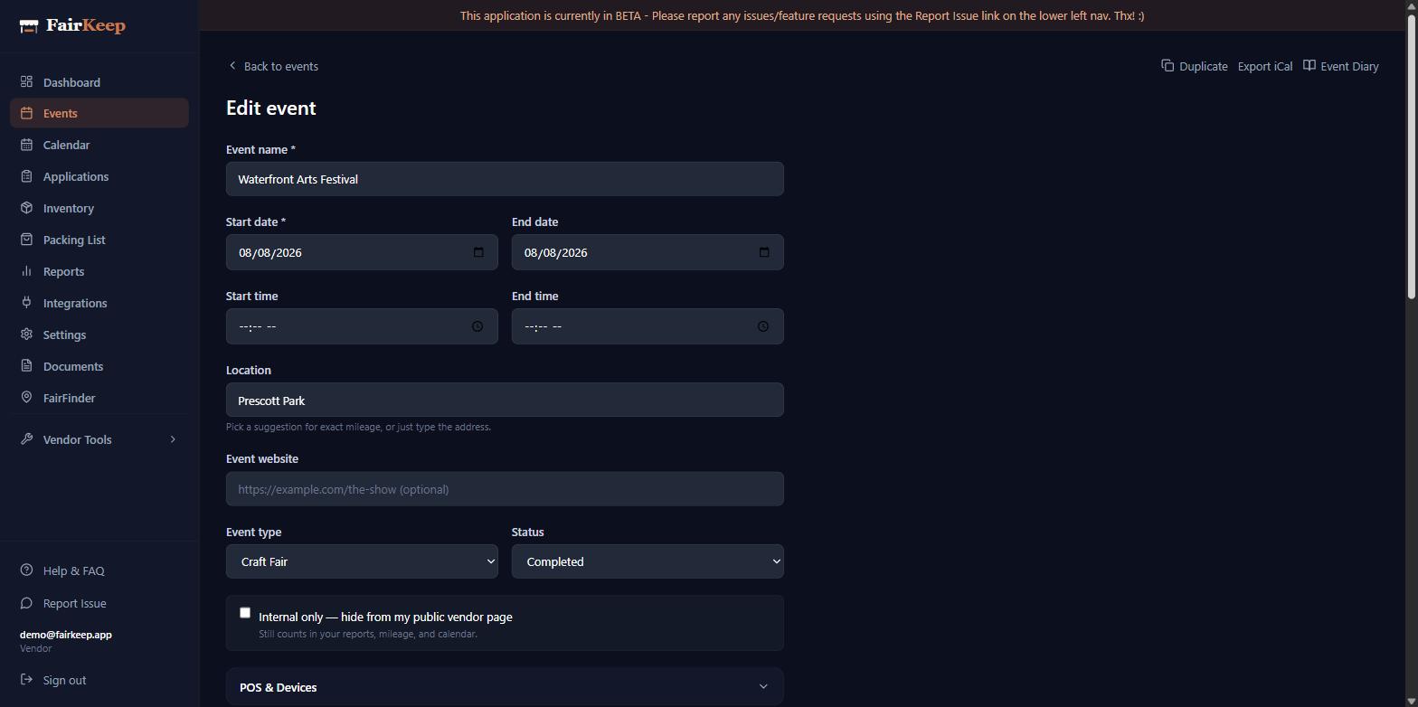Click the Location input field
The image size is (1418, 707).
tap(505, 400)
